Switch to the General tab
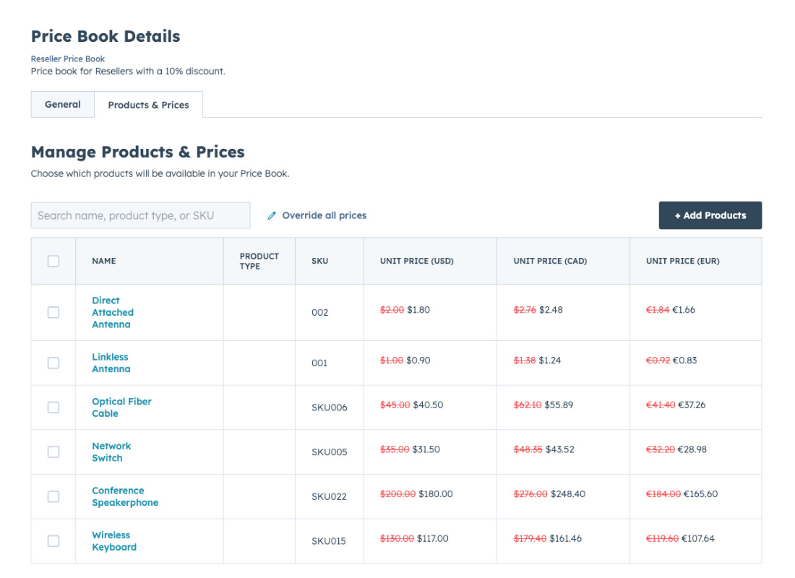Viewport: 795px width, 578px height. (x=63, y=105)
